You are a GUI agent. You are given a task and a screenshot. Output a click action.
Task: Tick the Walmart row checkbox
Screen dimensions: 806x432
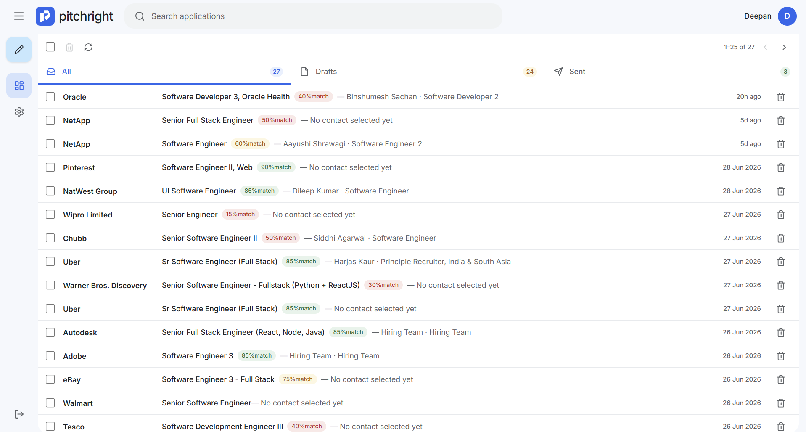[x=50, y=403]
